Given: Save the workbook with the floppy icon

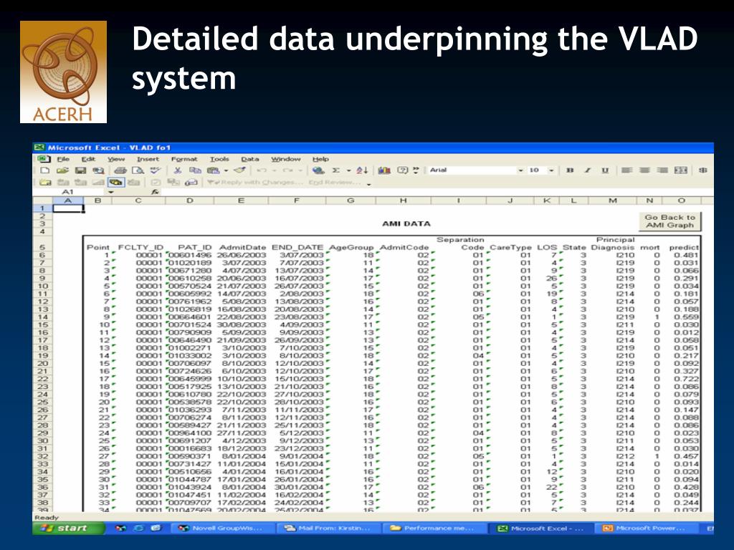Looking at the screenshot, I should pyautogui.click(x=80, y=170).
